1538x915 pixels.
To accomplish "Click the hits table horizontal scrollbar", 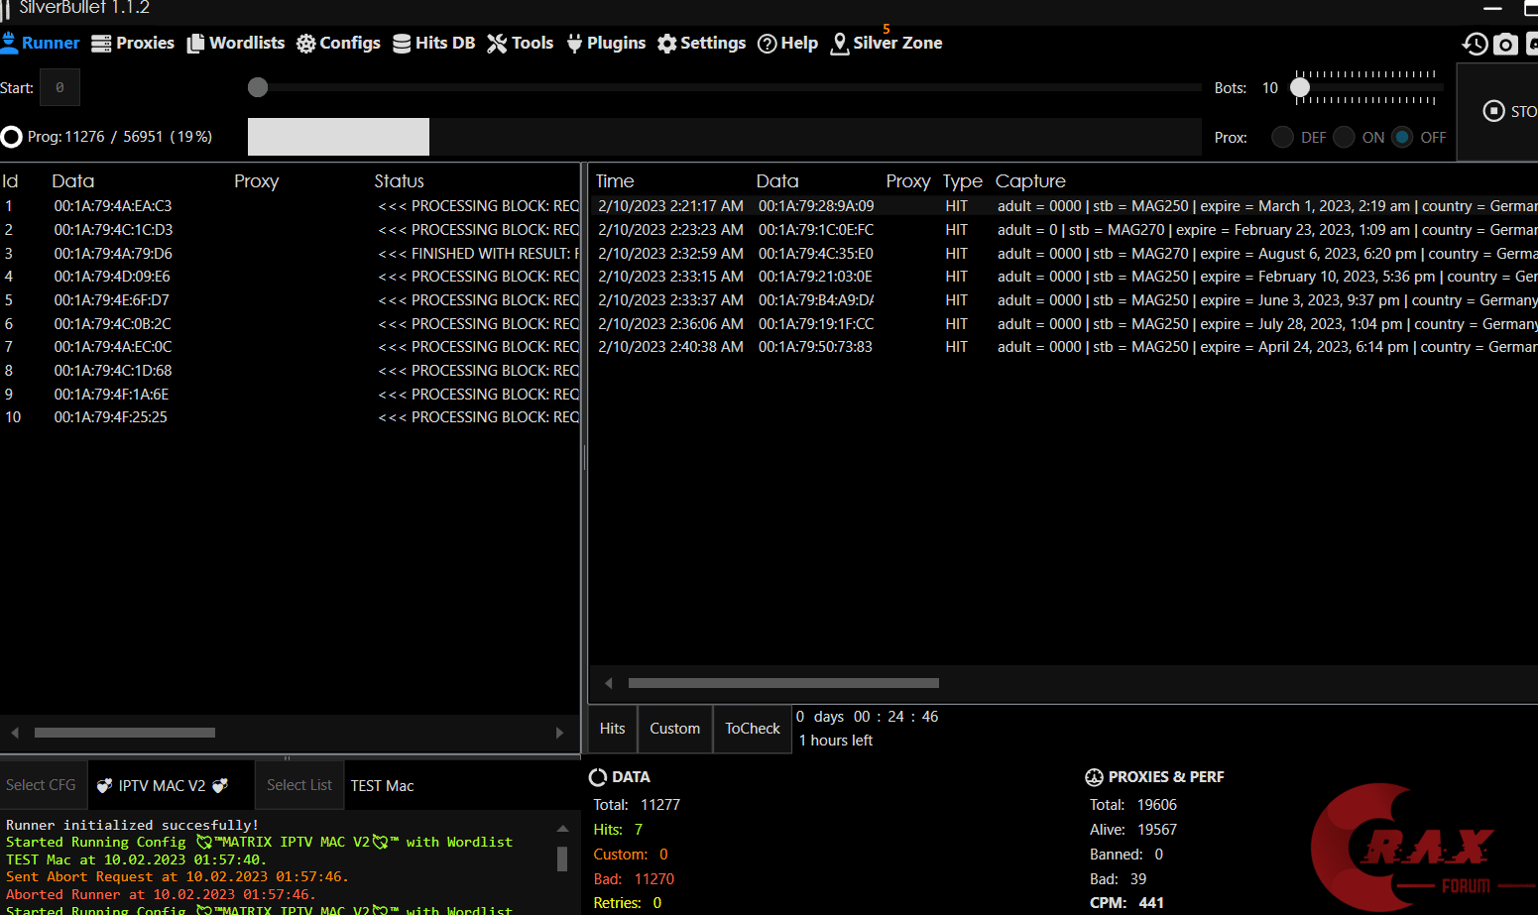I will (x=783, y=683).
